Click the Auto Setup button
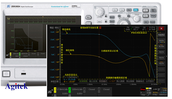172x99 pixels. pos(145,11)
